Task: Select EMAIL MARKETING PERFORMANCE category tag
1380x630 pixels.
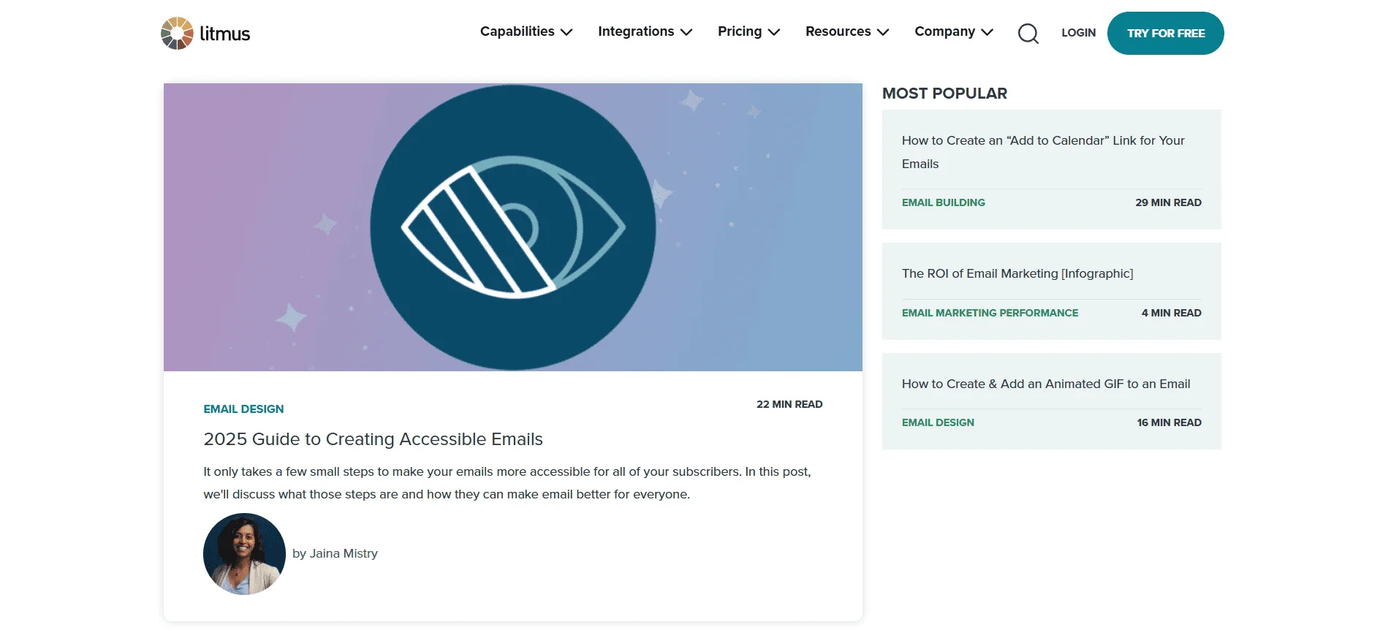Action: point(990,313)
